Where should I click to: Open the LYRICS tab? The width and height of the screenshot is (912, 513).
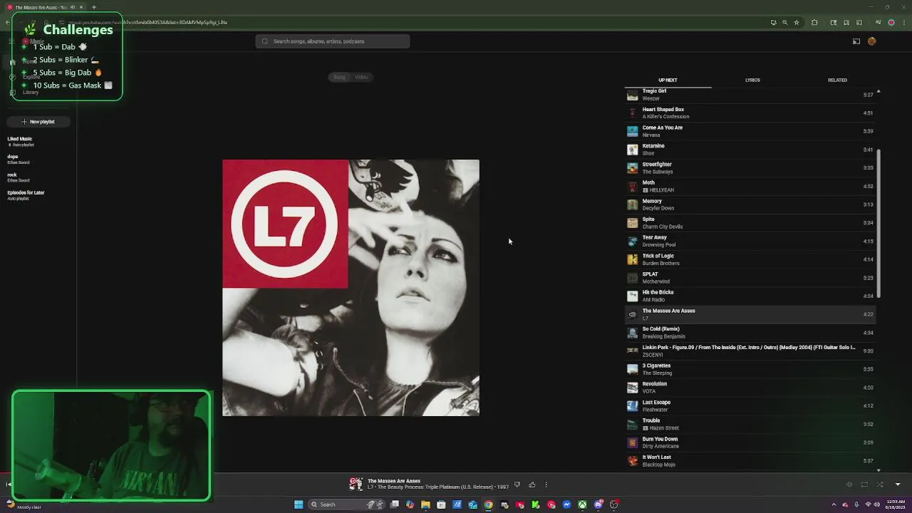coord(752,81)
